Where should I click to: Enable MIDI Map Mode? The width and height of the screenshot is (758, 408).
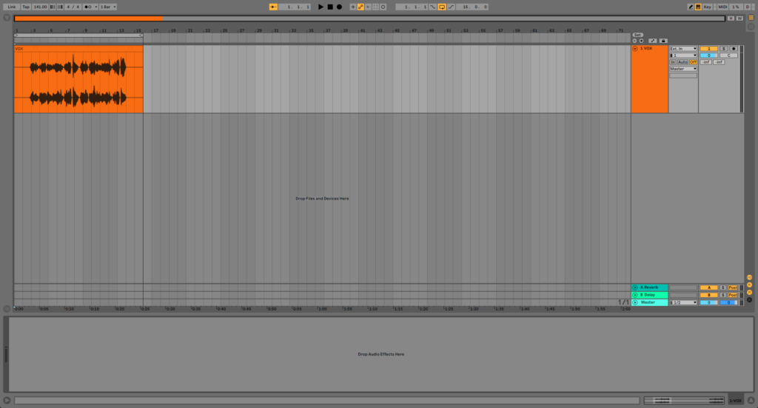pyautogui.click(x=722, y=7)
